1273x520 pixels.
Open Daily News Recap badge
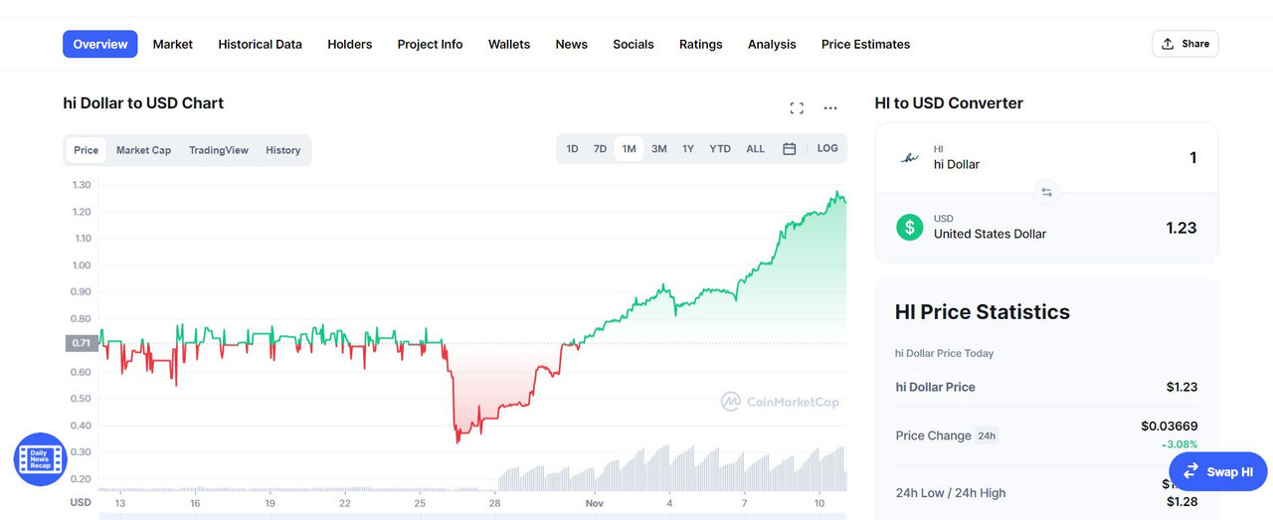coord(40,459)
